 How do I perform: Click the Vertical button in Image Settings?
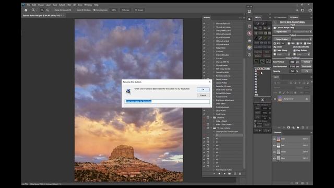306,62
